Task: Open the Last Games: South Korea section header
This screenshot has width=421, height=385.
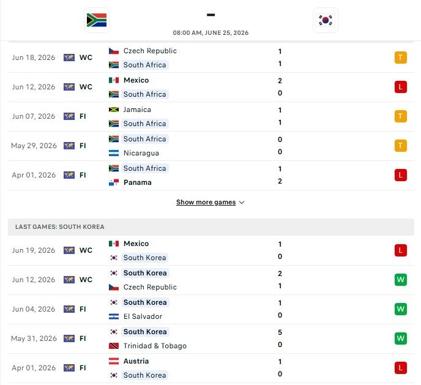Action: 211,227
